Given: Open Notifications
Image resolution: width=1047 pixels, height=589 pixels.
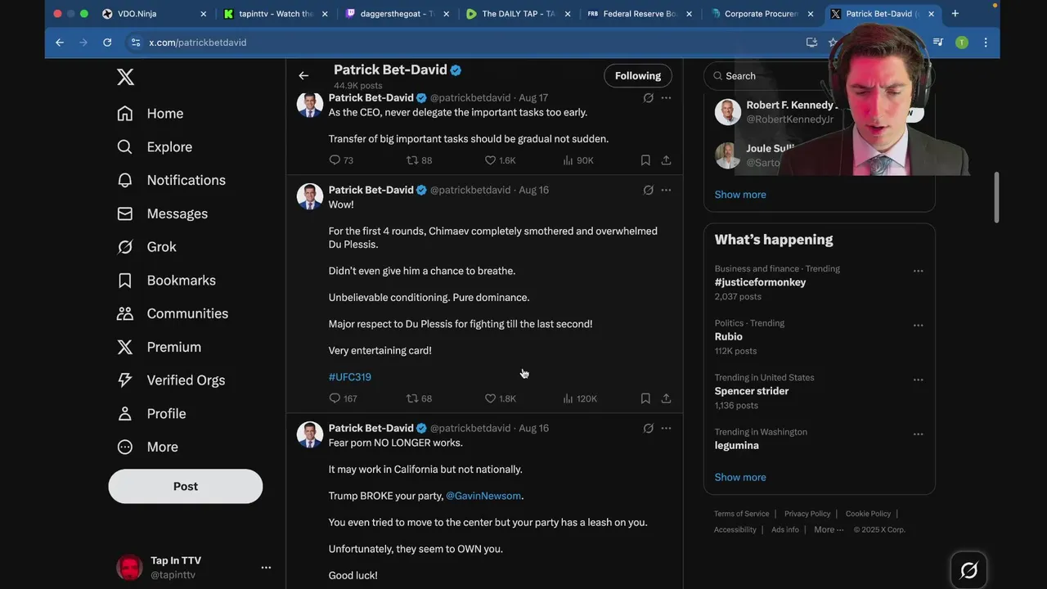Looking at the screenshot, I should click(171, 180).
